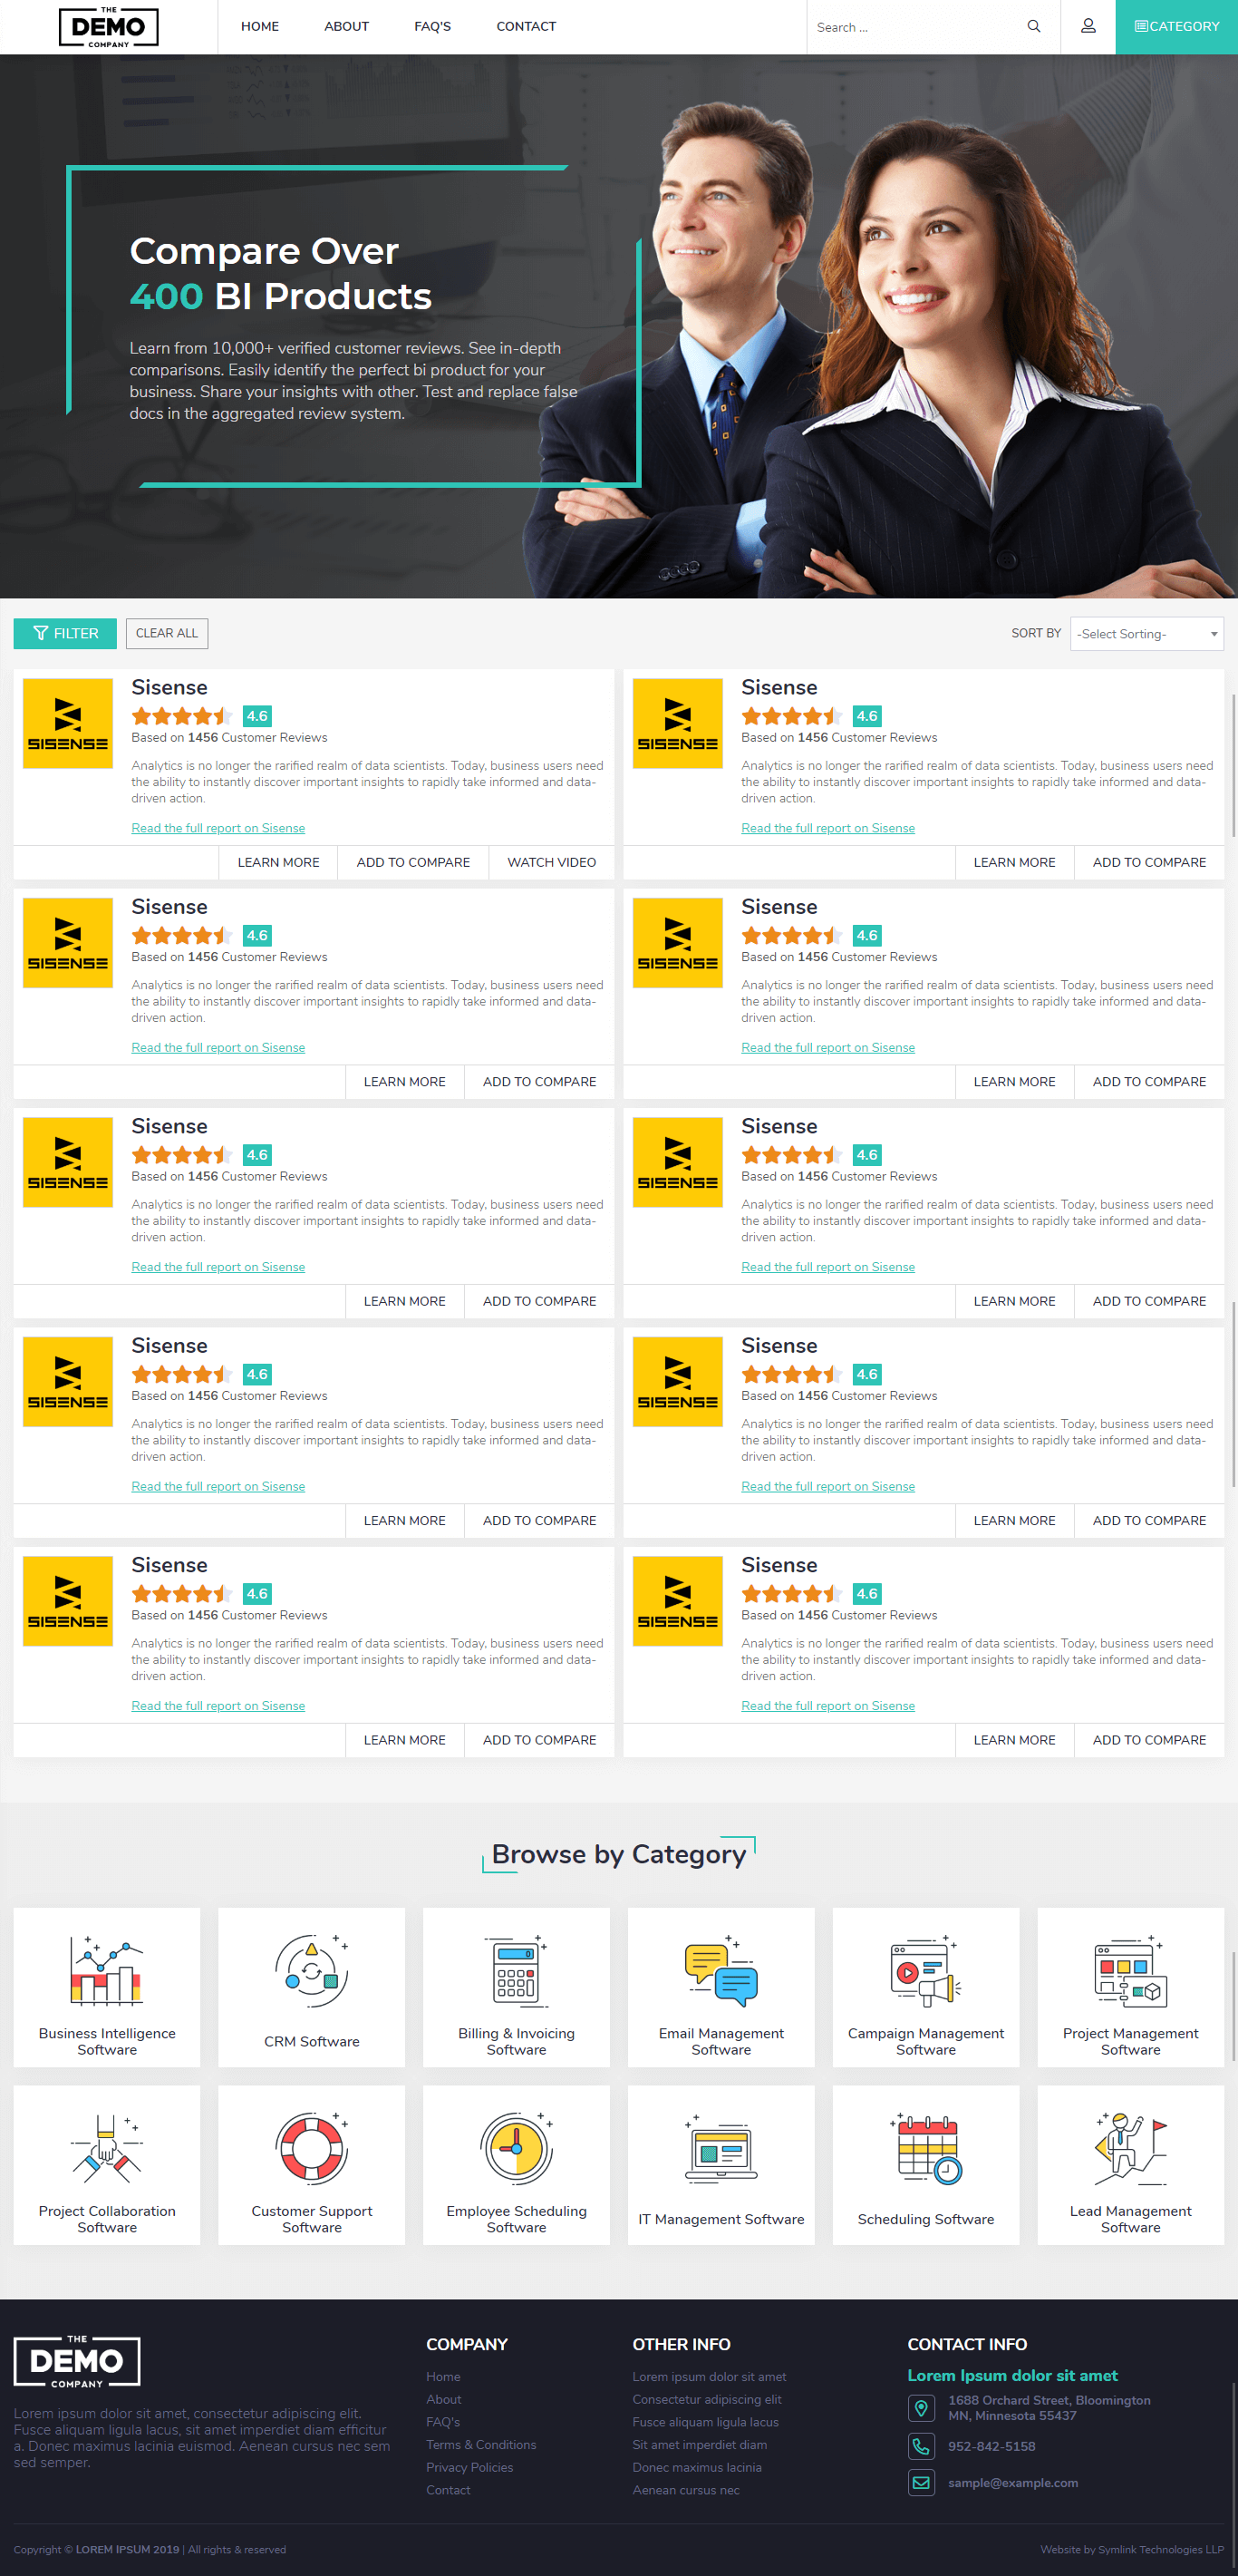Click the footer phone icon

(922, 2446)
